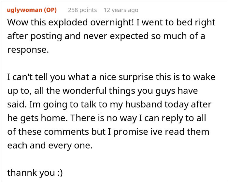Click the phrase 'each and every one.'
The image size is (228, 182).
[50, 146]
